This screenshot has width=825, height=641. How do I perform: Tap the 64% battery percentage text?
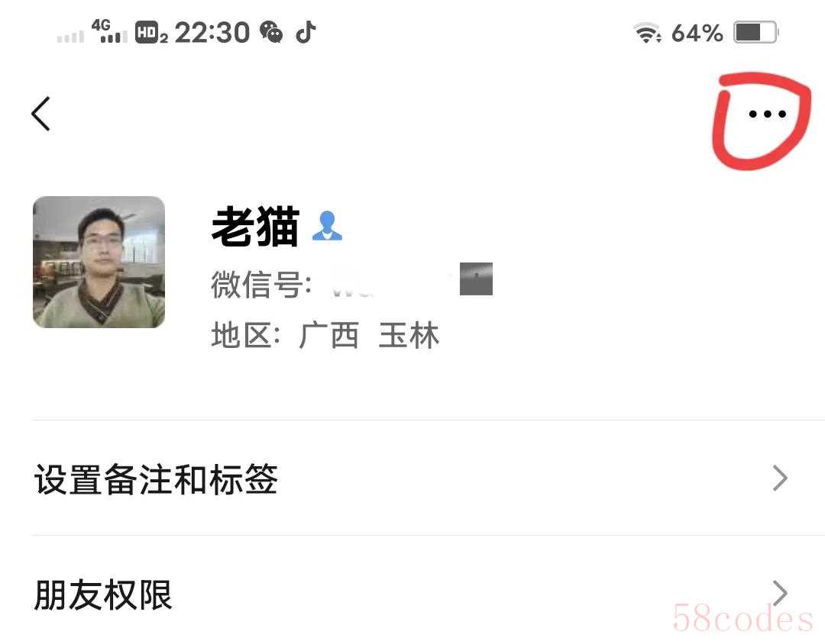tap(697, 33)
